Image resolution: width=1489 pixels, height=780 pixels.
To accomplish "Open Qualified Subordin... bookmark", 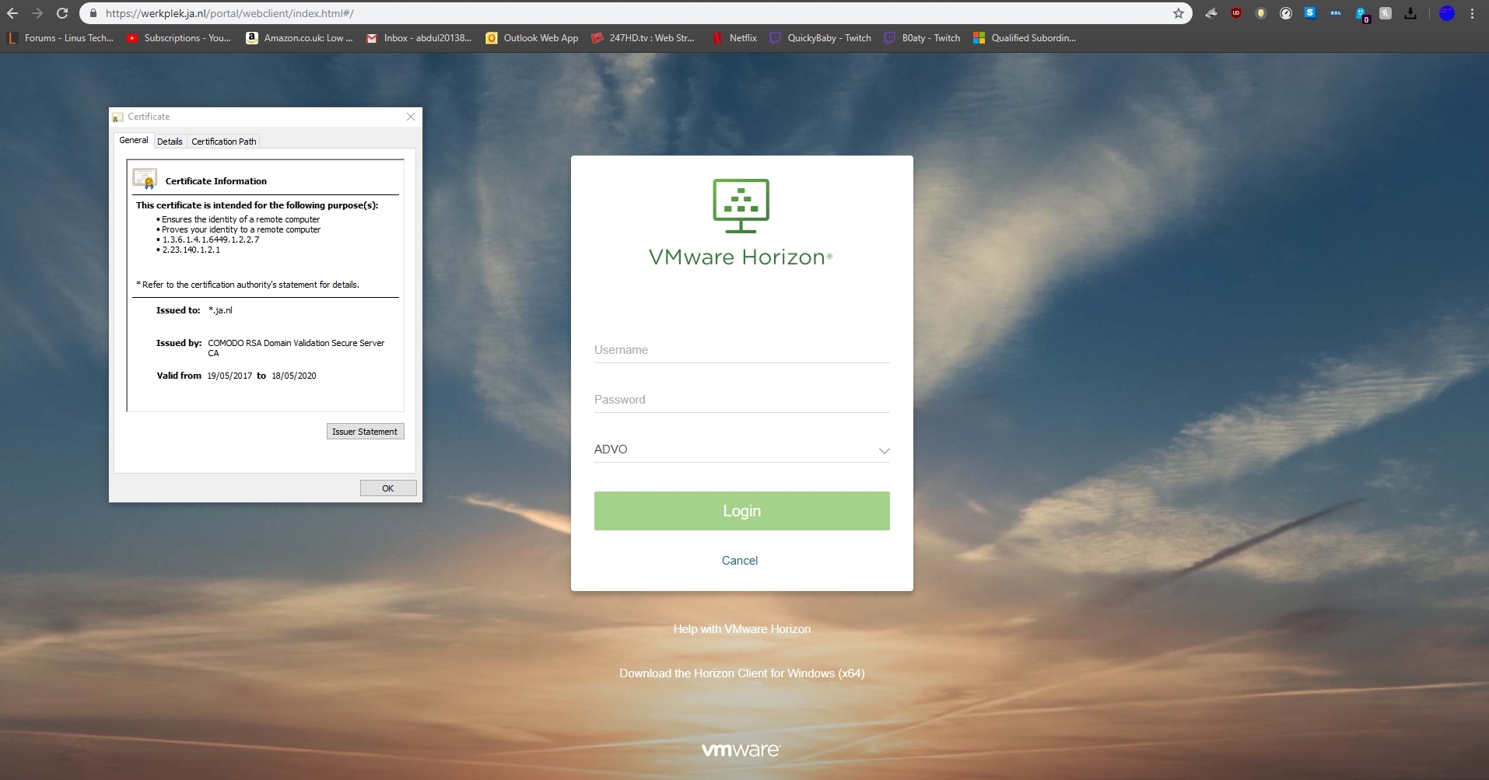I will pos(1025,38).
